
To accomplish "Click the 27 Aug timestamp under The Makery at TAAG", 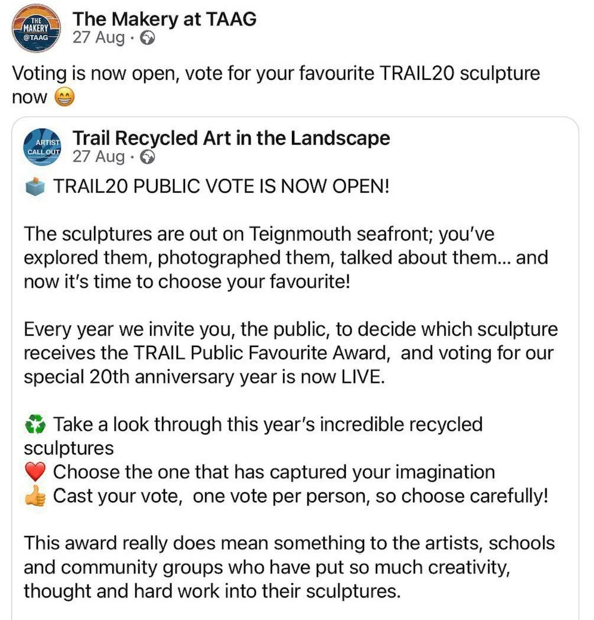I will pyautogui.click(x=99, y=38).
